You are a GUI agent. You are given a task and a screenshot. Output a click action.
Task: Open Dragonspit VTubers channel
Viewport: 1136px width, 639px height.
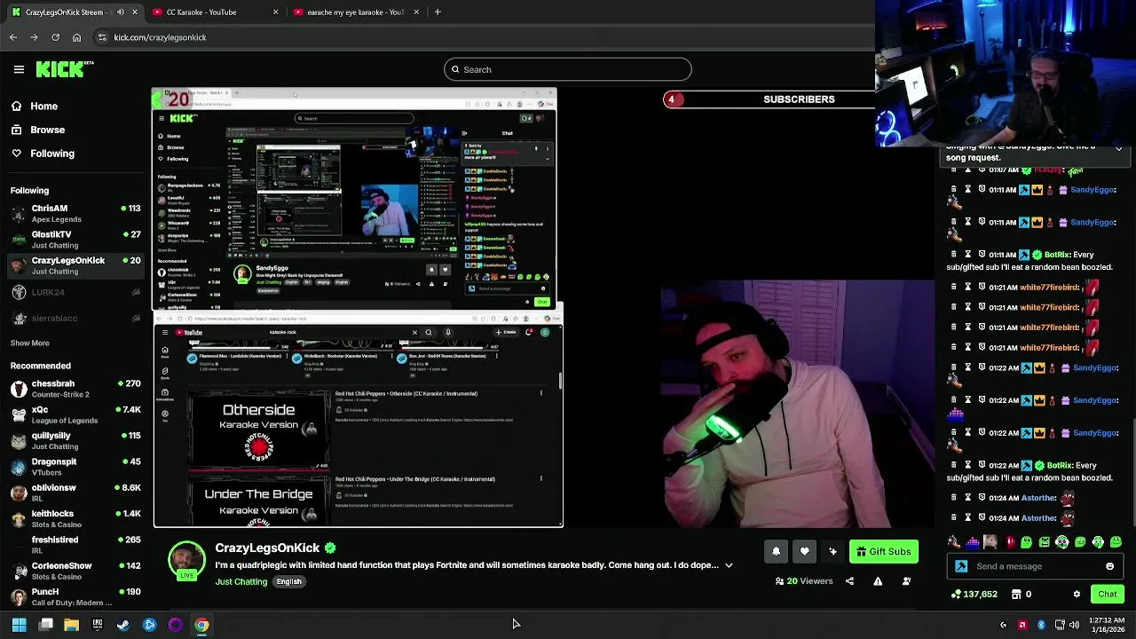tap(75, 467)
